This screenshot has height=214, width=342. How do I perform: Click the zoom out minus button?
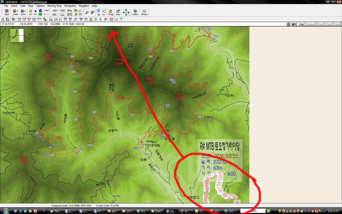104,14
